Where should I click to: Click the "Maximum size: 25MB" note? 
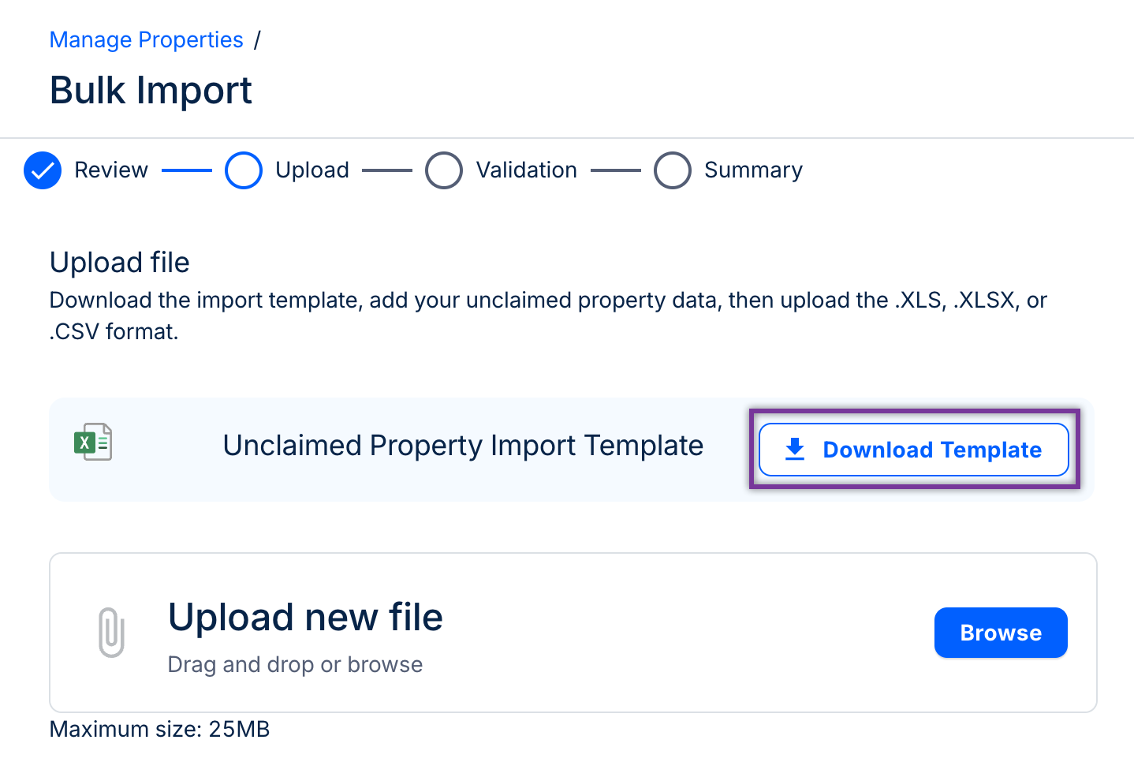click(x=159, y=729)
